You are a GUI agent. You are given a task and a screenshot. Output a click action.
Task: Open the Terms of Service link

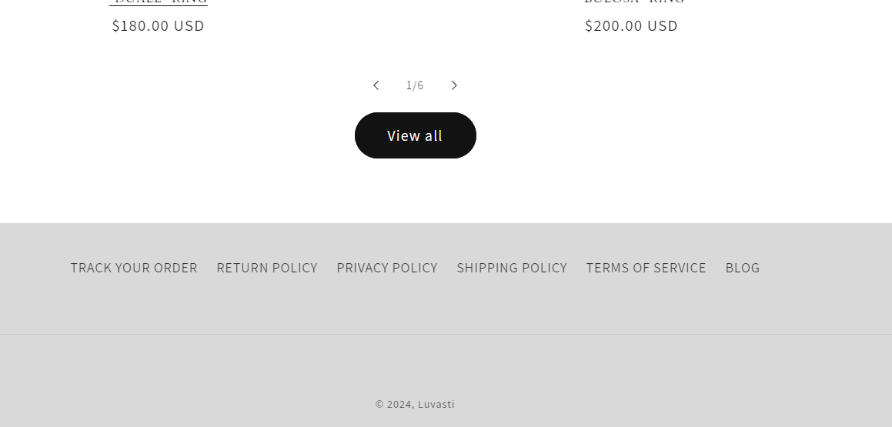pos(646,268)
